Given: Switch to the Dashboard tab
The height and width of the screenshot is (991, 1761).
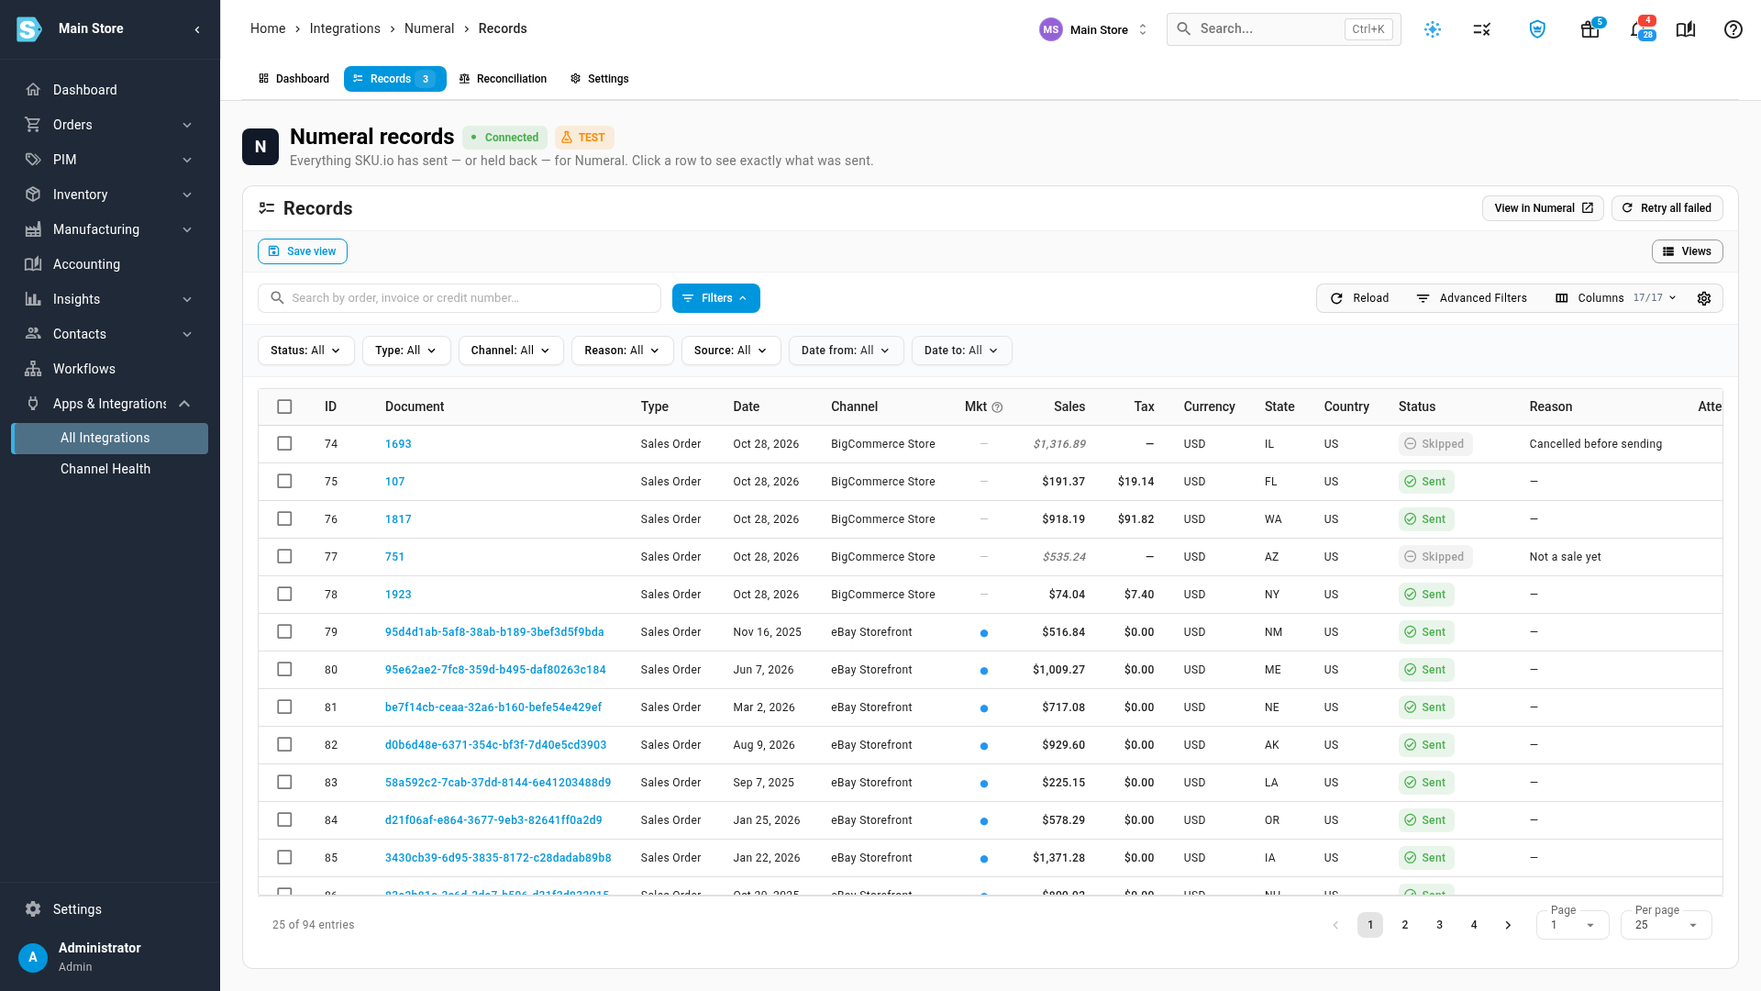Looking at the screenshot, I should tap(293, 79).
